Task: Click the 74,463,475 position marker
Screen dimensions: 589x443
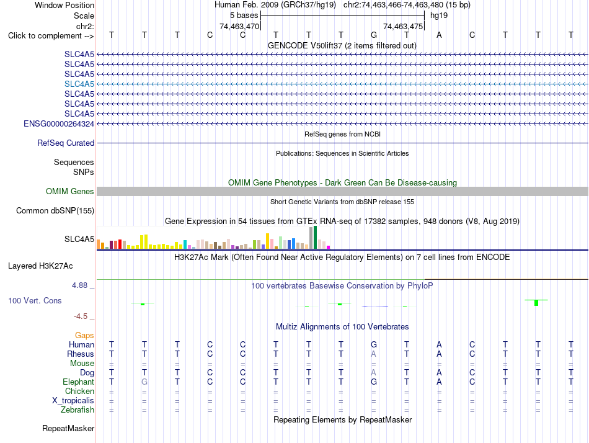Action: click(403, 26)
